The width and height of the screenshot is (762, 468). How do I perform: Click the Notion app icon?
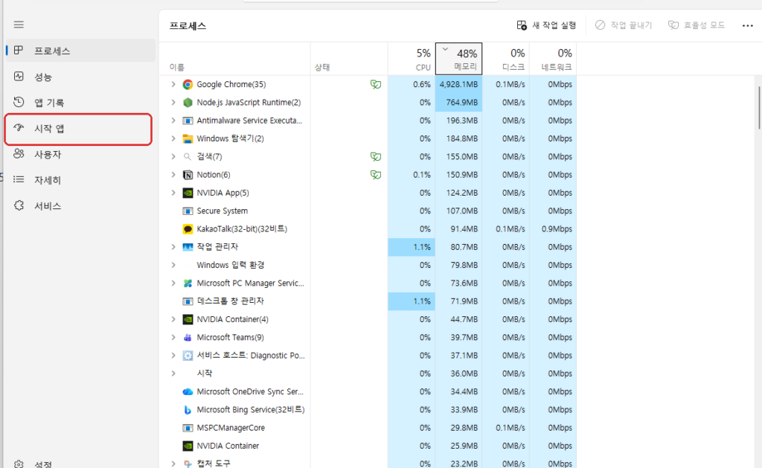click(x=188, y=175)
